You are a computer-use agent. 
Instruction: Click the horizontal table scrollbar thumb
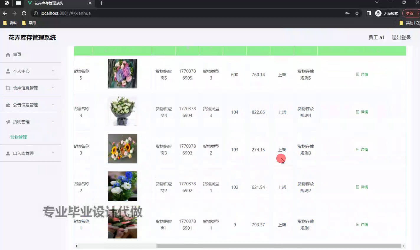click(x=279, y=246)
